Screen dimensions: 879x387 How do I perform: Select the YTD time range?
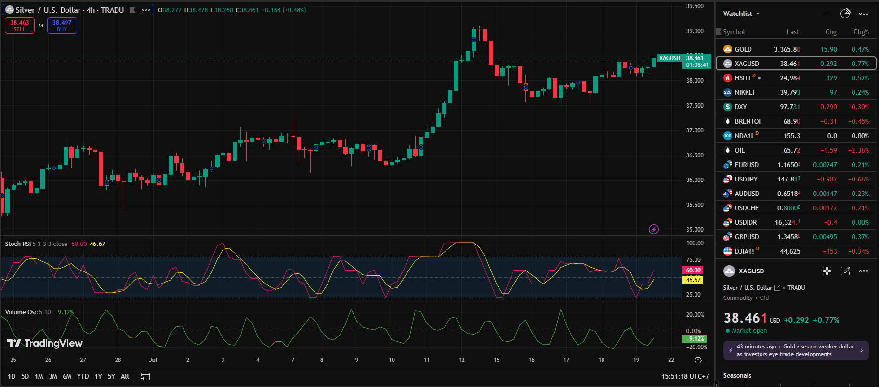[83, 376]
